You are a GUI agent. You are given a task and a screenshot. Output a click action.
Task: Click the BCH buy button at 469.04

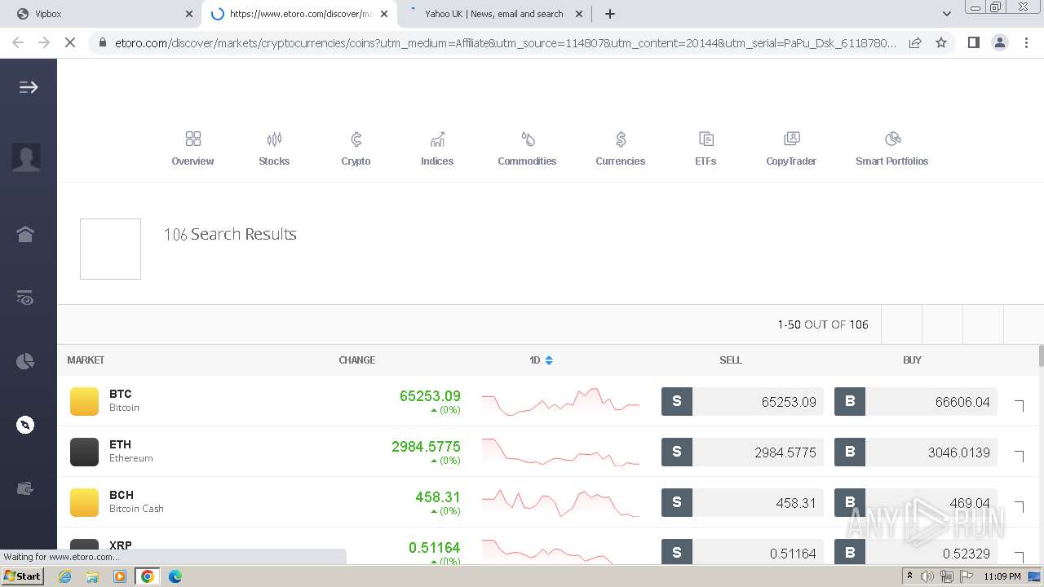coord(915,502)
